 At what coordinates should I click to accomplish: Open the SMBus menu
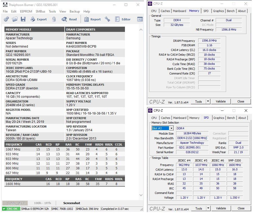pos(40,11)
